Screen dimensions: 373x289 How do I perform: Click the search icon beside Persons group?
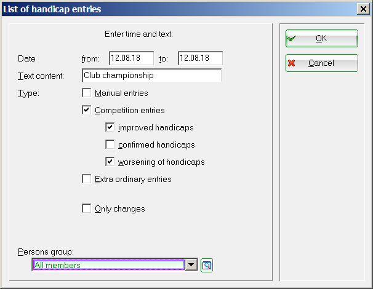pos(207,265)
